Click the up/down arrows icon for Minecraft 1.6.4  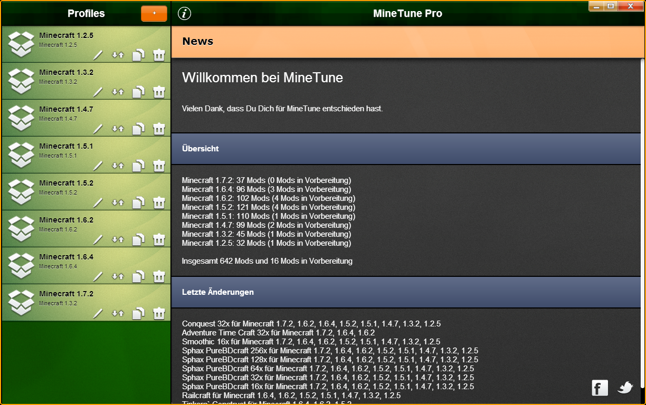pyautogui.click(x=118, y=276)
